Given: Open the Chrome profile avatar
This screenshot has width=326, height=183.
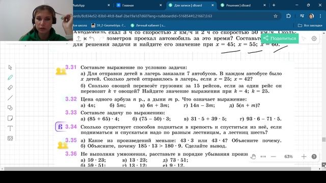Looking at the screenshot, I should 311,16.
